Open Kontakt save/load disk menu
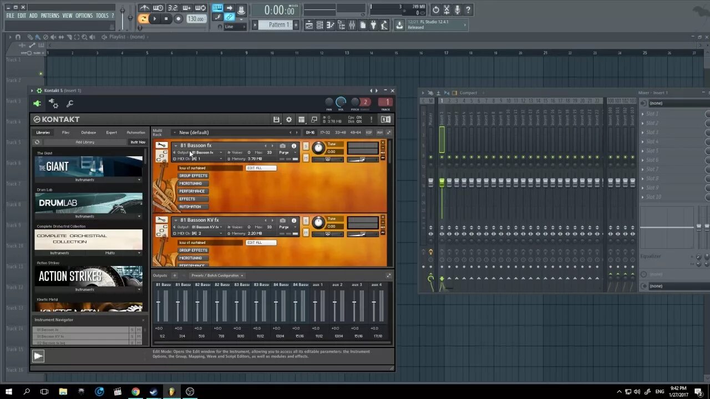Image resolution: width=710 pixels, height=399 pixels. (x=276, y=120)
